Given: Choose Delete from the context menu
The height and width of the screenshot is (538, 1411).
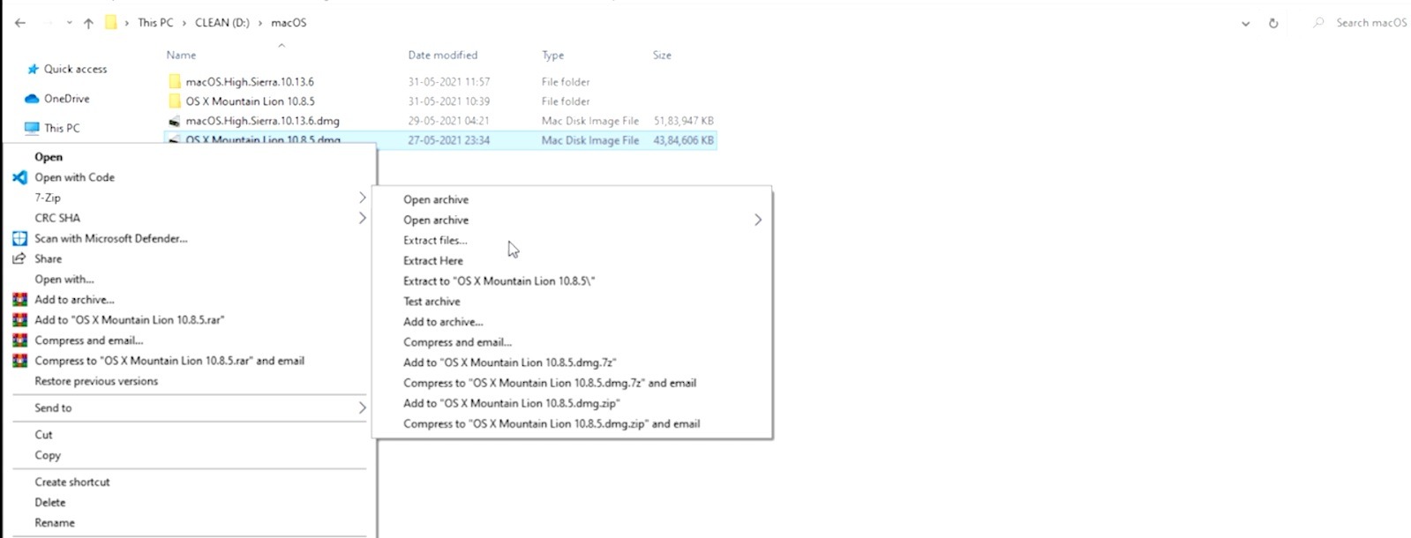Looking at the screenshot, I should tap(50, 502).
